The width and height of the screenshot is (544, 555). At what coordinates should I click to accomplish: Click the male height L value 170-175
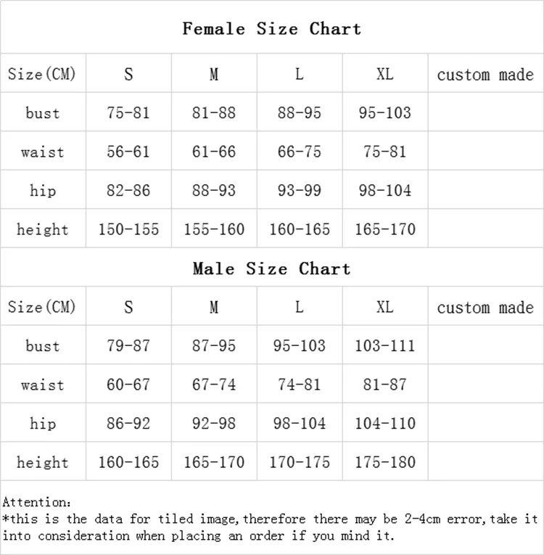[300, 463]
